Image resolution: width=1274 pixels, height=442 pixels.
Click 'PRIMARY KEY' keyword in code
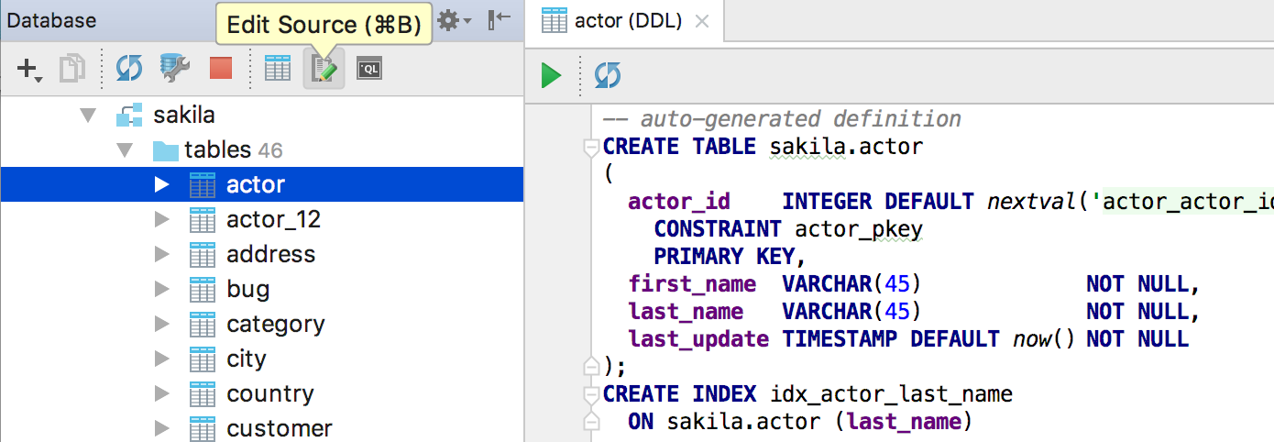tap(723, 257)
